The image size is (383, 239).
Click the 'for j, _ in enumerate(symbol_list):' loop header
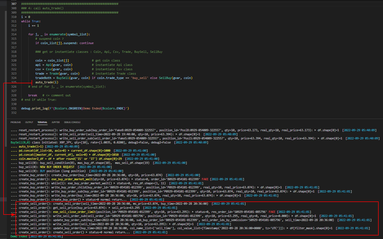(x=59, y=34)
